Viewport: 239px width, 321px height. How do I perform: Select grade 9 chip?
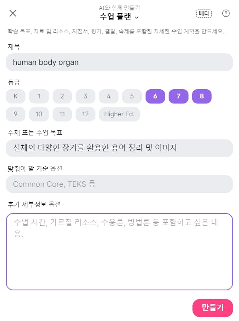pos(16,114)
